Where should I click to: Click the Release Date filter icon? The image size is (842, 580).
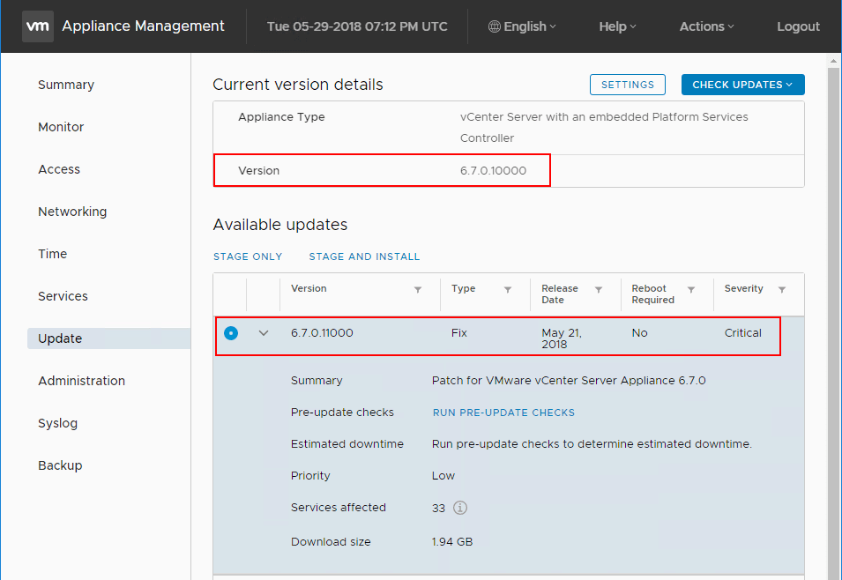coord(599,290)
